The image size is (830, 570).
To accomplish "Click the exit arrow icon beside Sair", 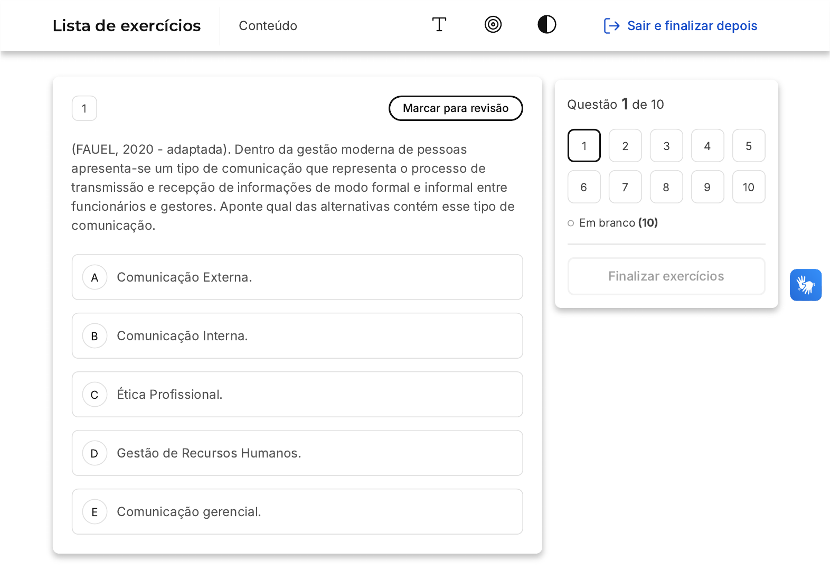I will pos(611,26).
